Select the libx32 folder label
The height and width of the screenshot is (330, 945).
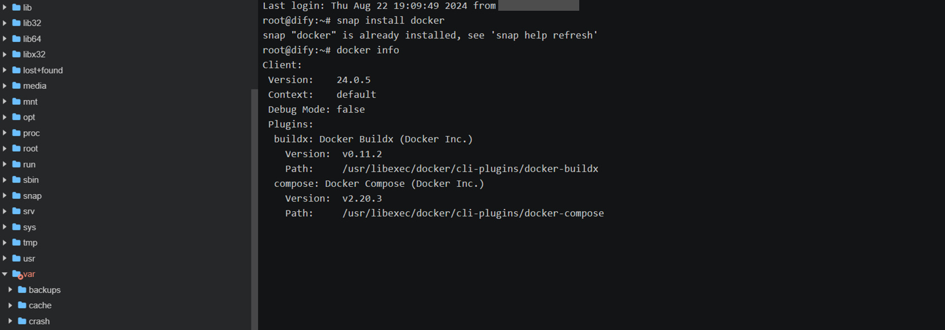34,54
